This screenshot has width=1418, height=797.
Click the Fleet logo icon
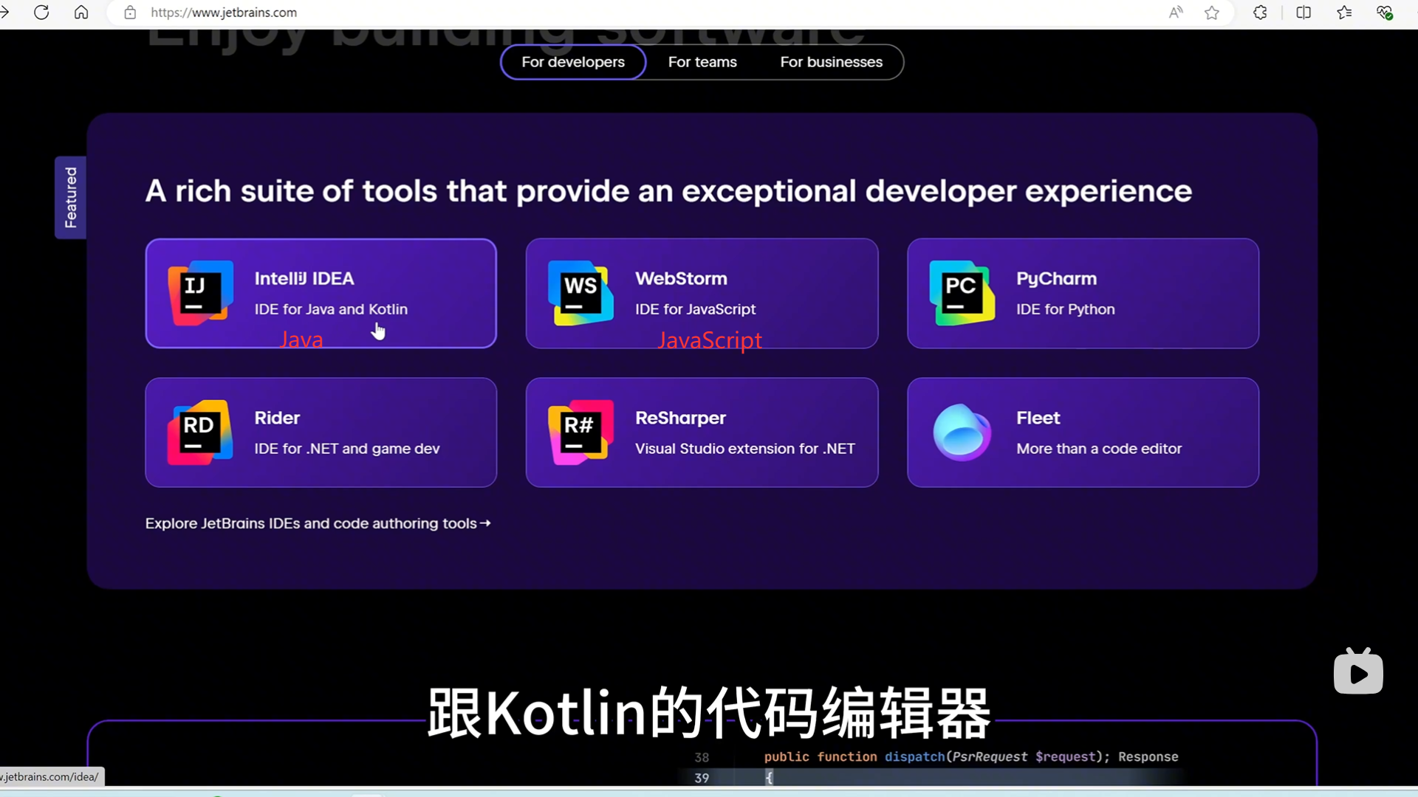(x=961, y=432)
